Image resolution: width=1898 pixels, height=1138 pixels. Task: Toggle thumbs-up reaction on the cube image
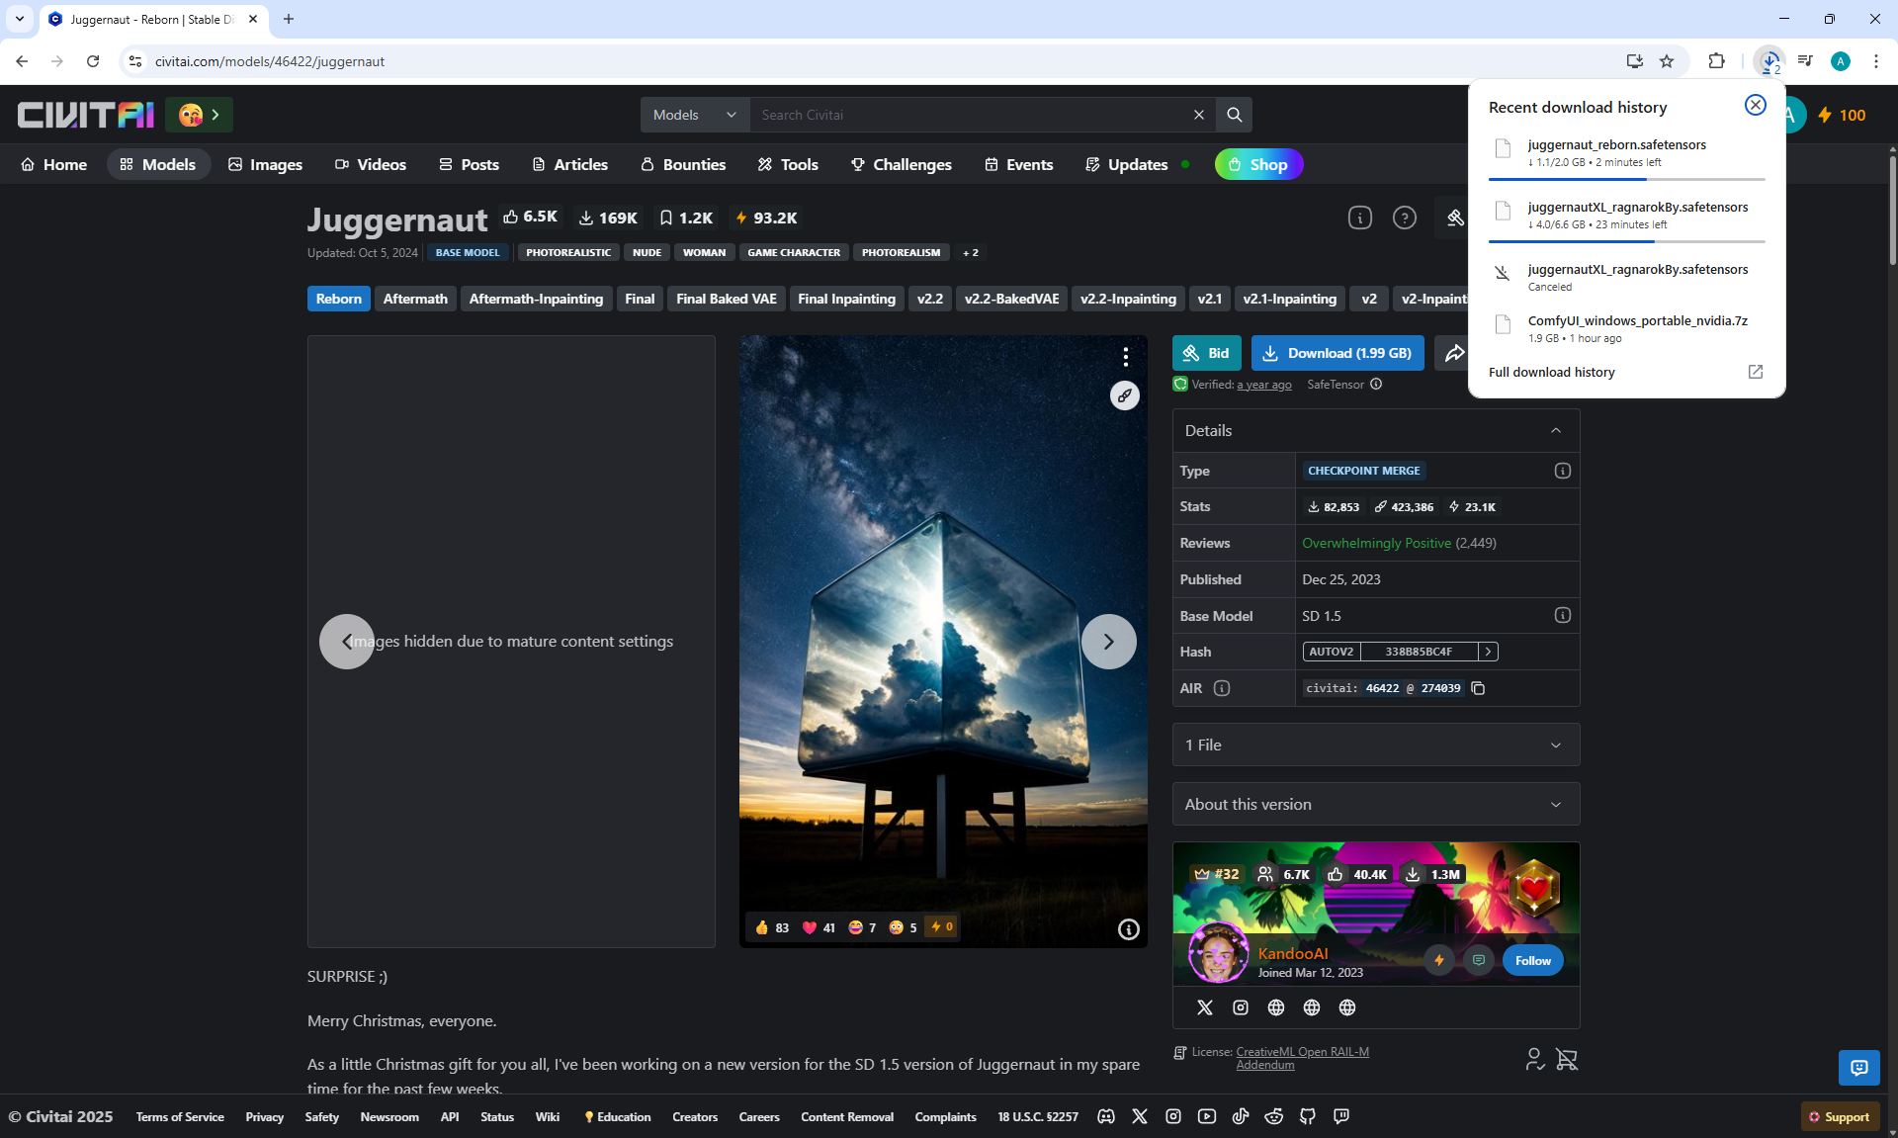point(772,927)
